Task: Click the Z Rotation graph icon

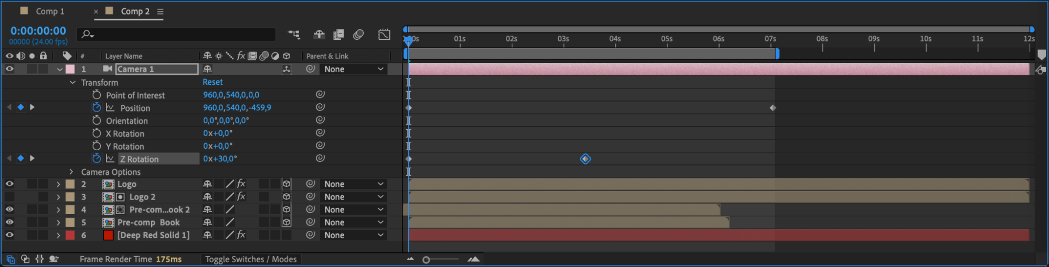Action: click(110, 159)
